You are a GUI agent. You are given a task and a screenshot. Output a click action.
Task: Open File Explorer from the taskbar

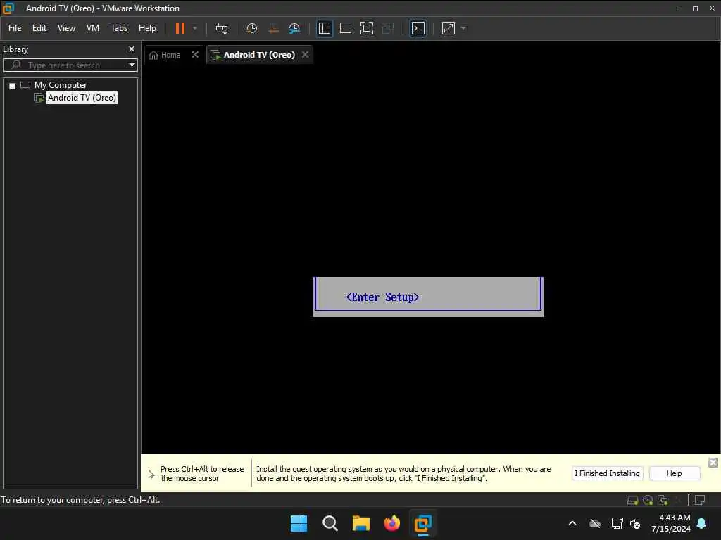pyautogui.click(x=361, y=523)
